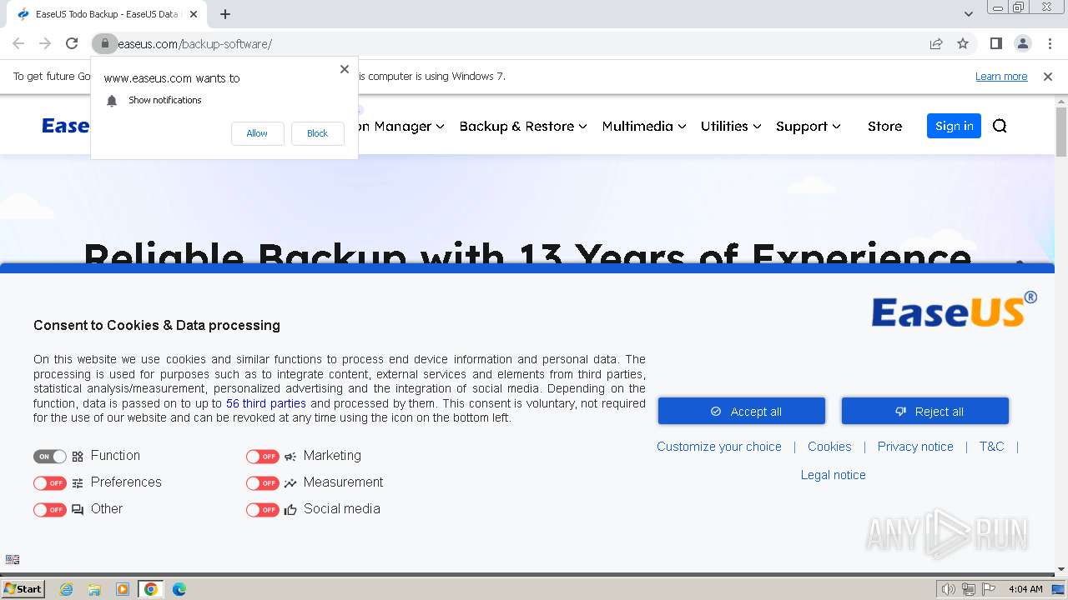Click the share page icon in address bar
Viewport: 1068px width, 600px height.
pos(936,43)
